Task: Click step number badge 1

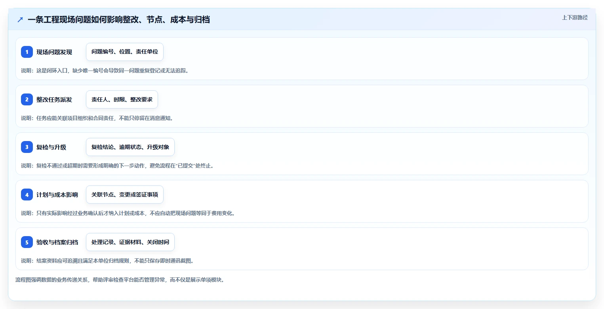Action: coord(27,52)
